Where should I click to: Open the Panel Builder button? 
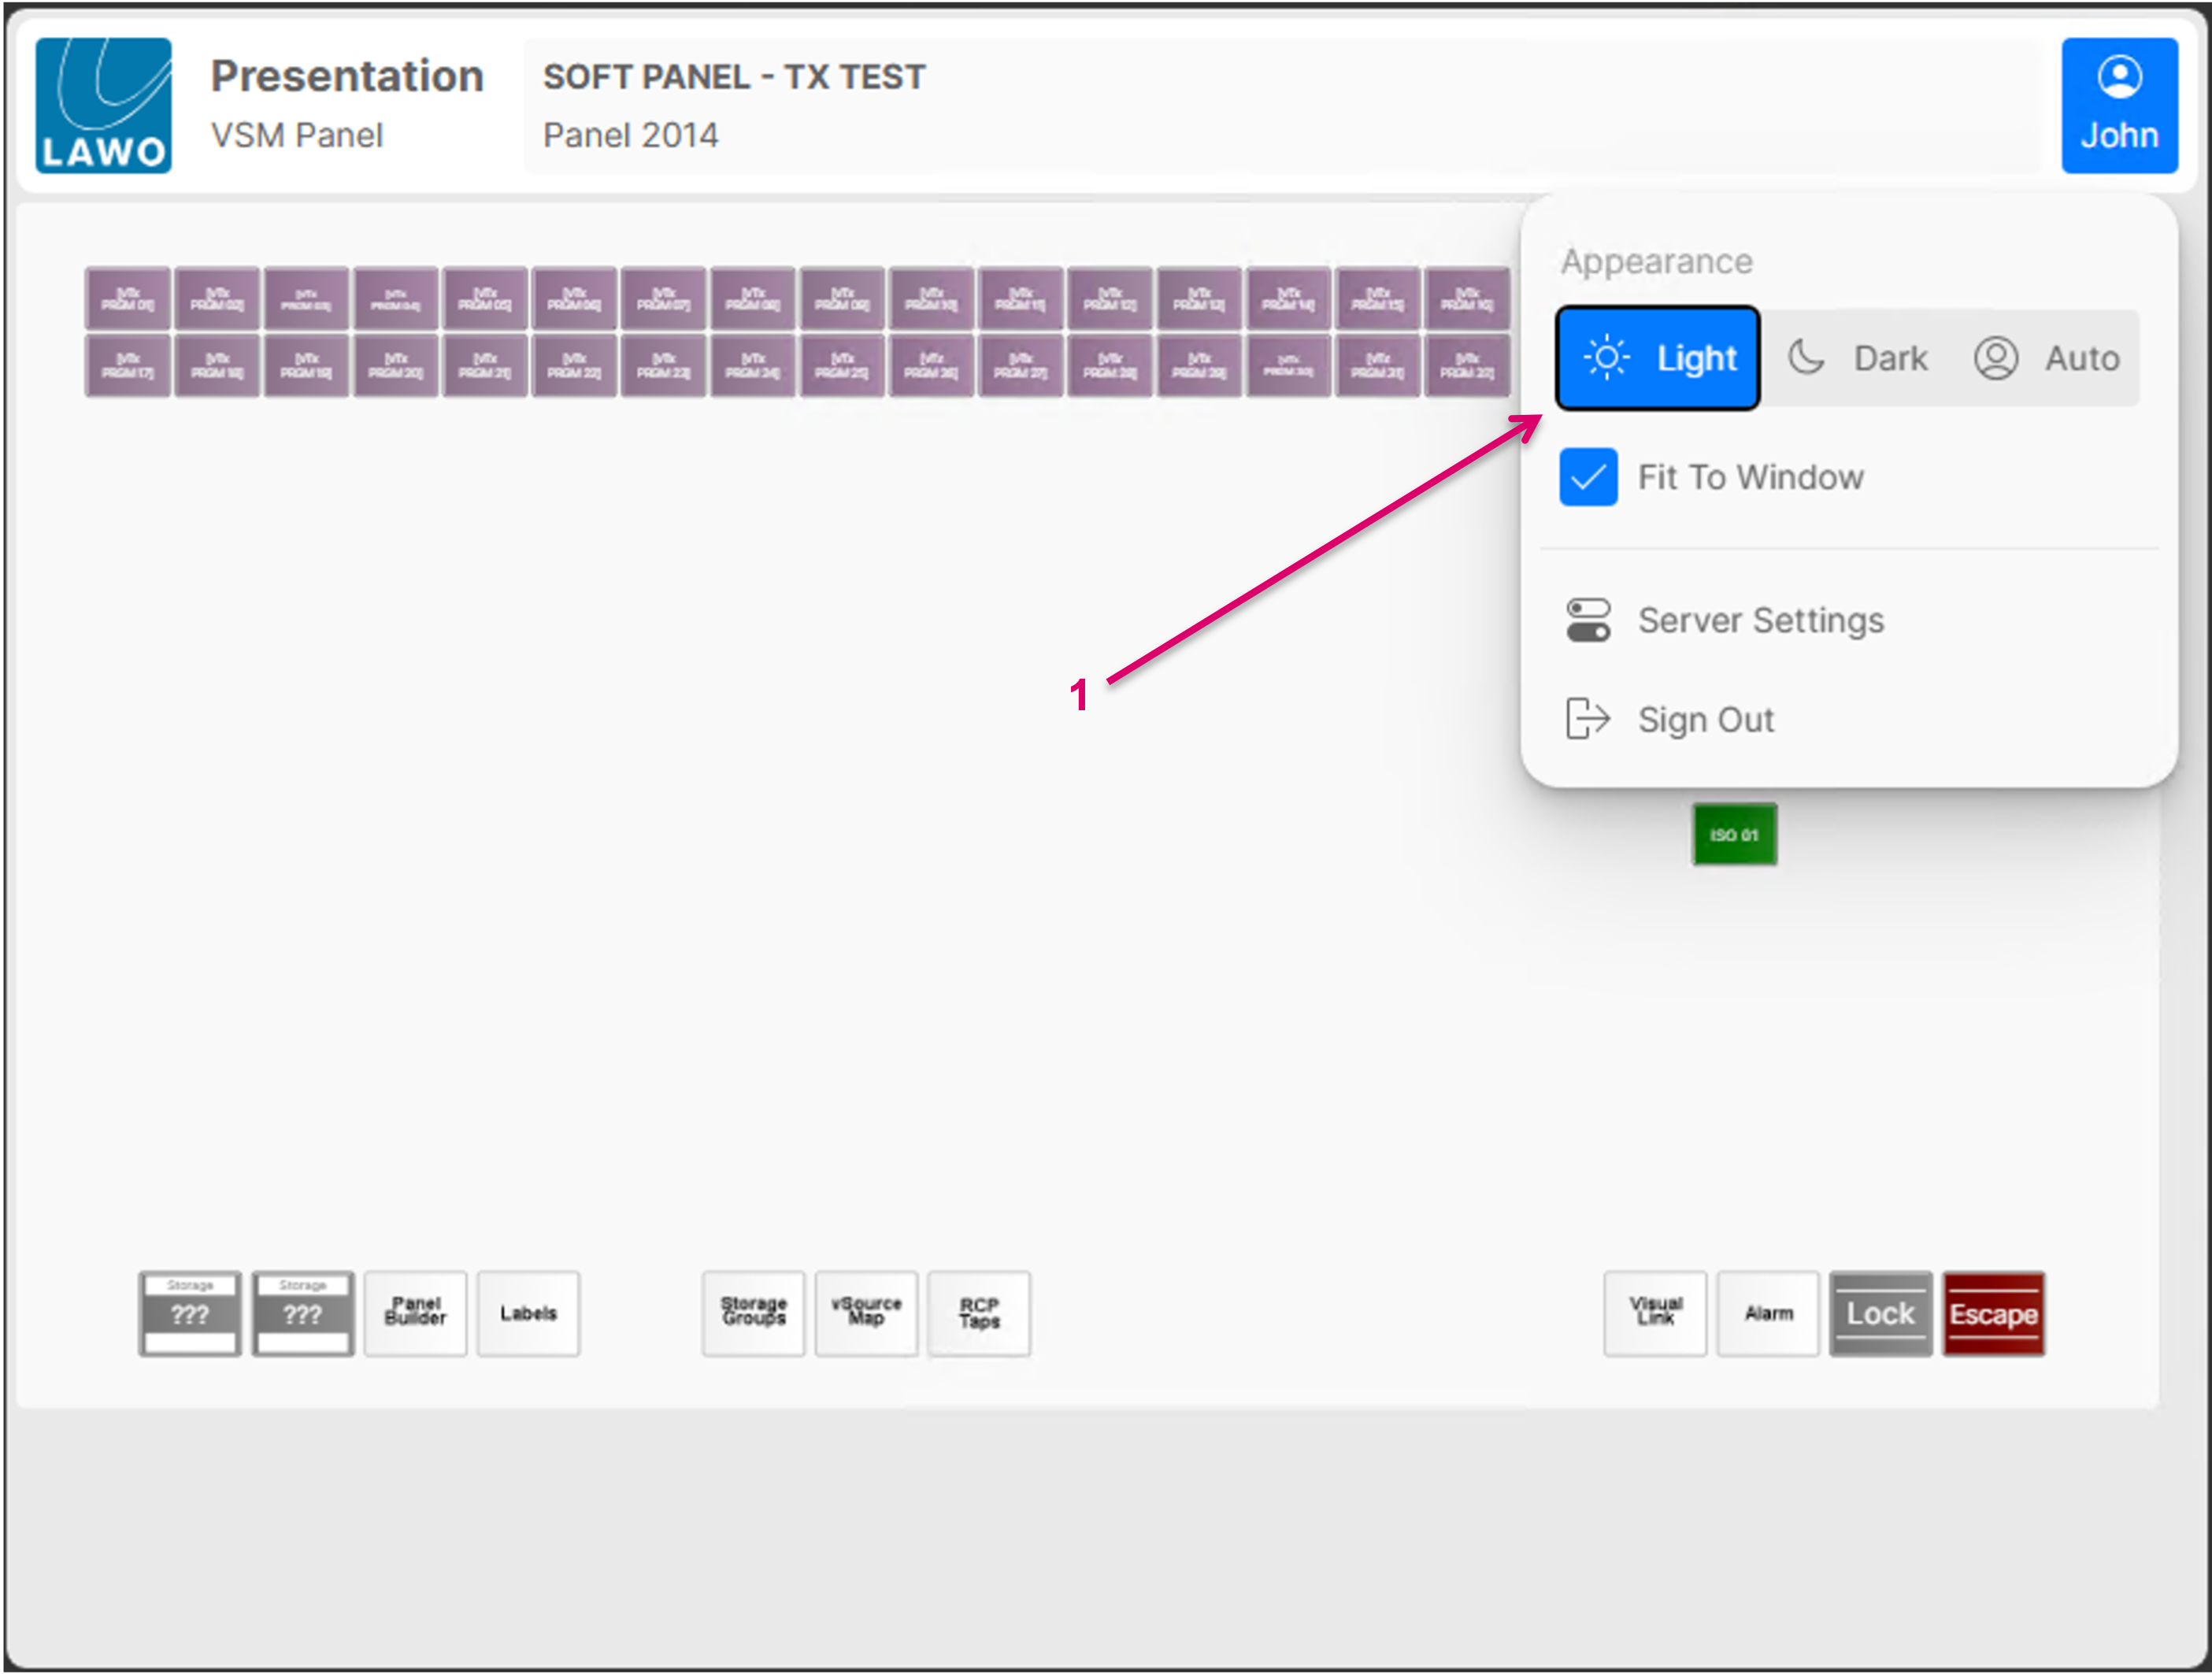pos(415,1313)
